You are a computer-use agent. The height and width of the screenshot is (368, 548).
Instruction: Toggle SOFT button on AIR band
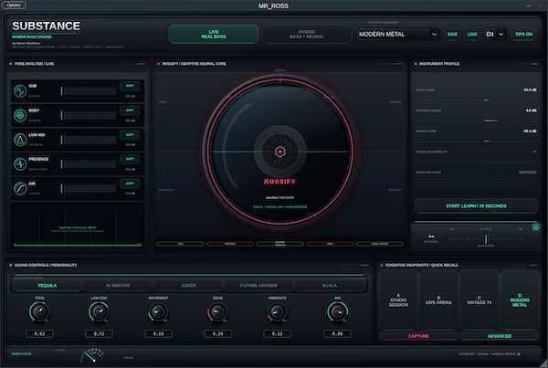[x=130, y=184]
